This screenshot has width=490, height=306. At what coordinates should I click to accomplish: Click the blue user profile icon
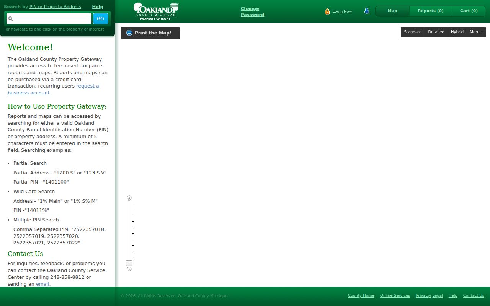click(x=366, y=11)
